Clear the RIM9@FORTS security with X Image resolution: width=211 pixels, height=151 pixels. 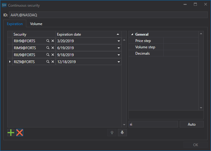pos(53,48)
